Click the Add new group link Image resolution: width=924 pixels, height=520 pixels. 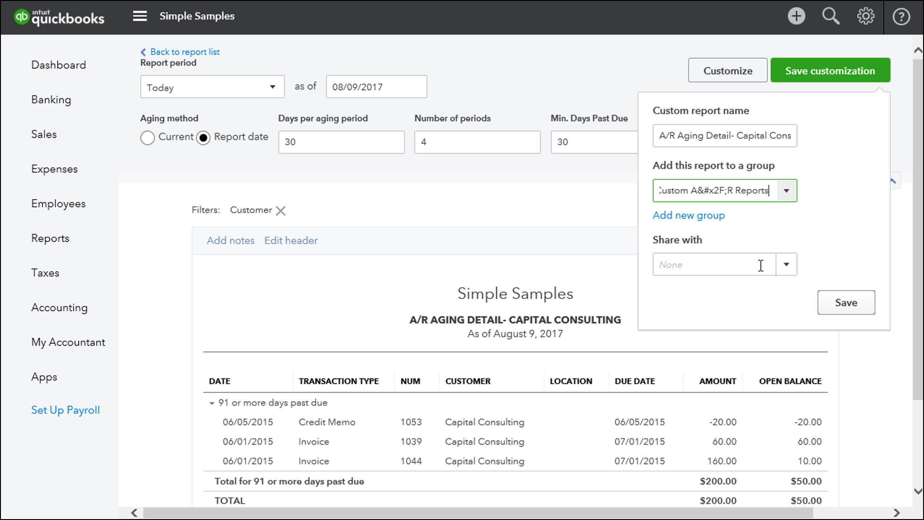tap(689, 215)
